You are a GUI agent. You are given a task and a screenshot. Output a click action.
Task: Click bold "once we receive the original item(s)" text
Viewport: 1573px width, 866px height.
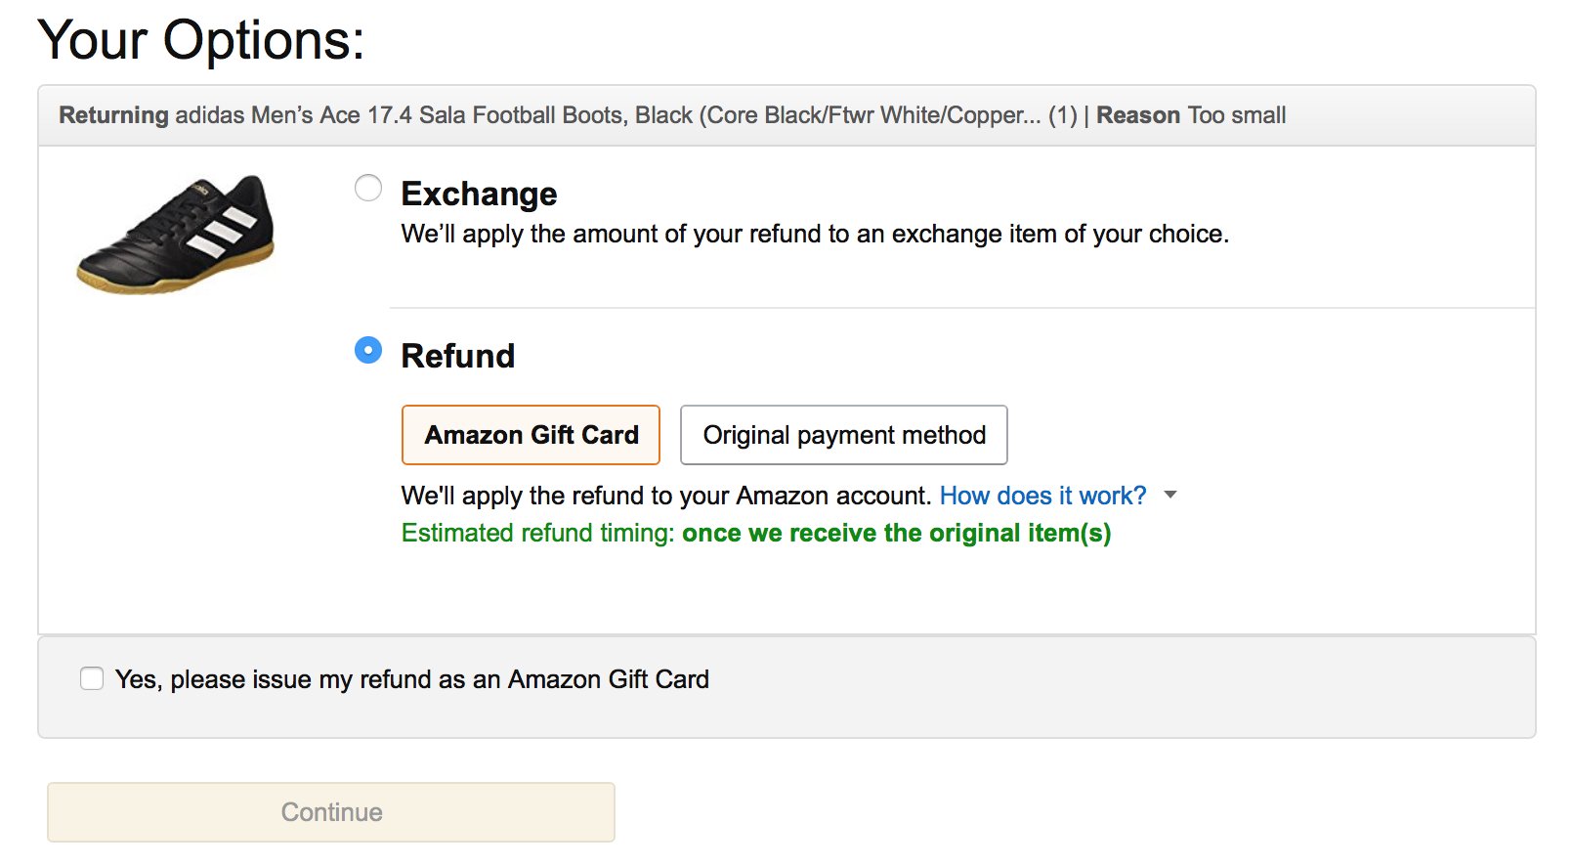897,533
